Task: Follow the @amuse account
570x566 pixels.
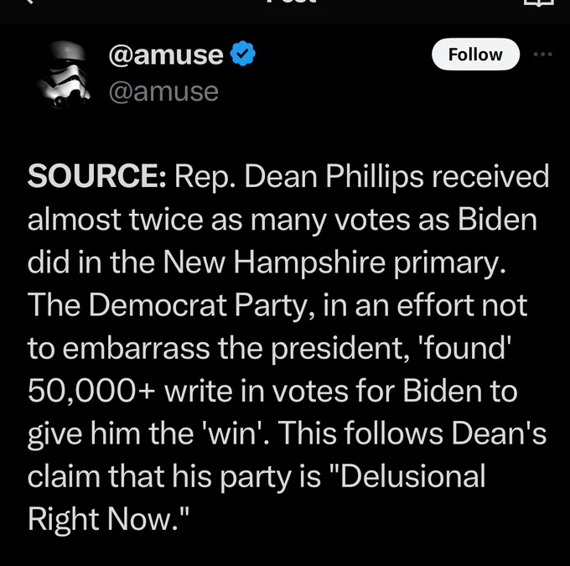Action: coord(475,55)
